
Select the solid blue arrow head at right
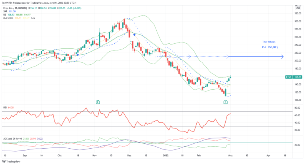(x=282, y=57)
